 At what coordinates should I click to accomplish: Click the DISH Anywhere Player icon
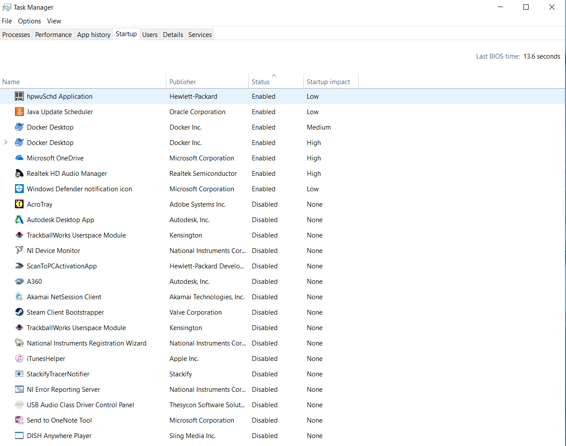[19, 435]
